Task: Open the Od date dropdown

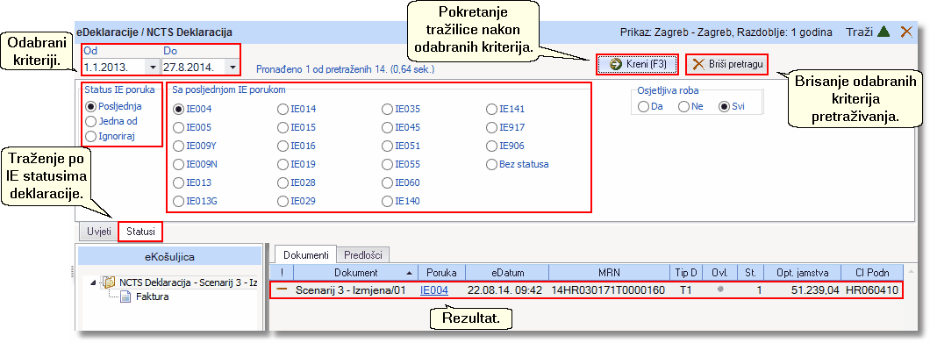Action: pyautogui.click(x=153, y=67)
